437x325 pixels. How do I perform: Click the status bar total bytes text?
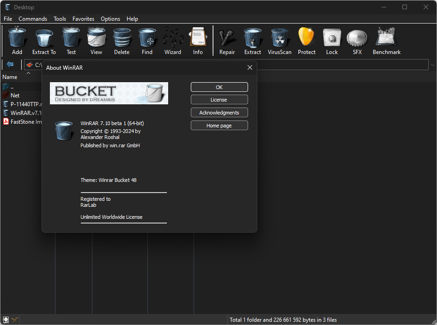[x=283, y=320]
